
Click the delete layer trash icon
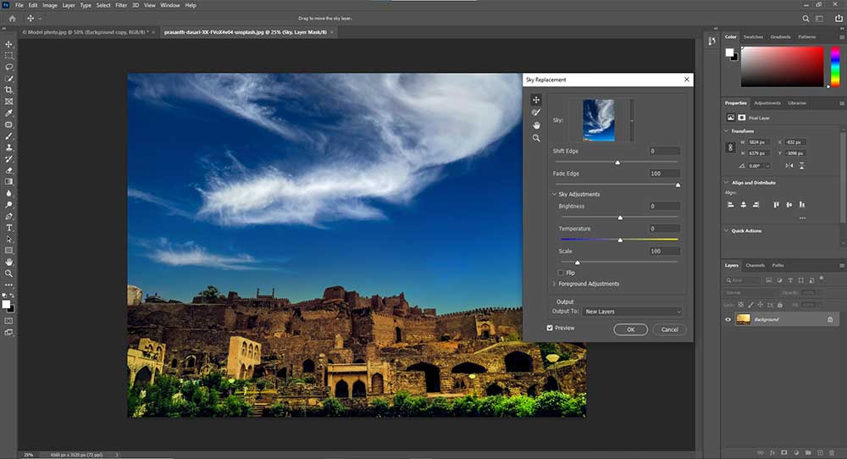(832, 452)
